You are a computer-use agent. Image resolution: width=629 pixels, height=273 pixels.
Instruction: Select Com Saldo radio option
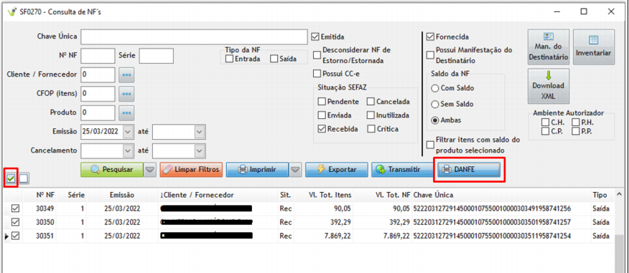click(435, 87)
